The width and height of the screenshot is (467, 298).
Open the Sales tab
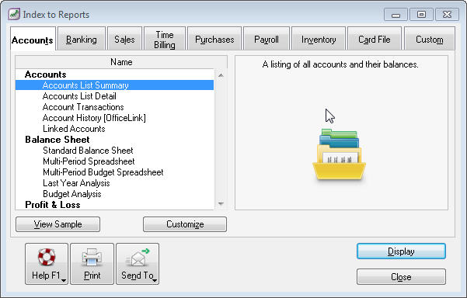coord(124,40)
